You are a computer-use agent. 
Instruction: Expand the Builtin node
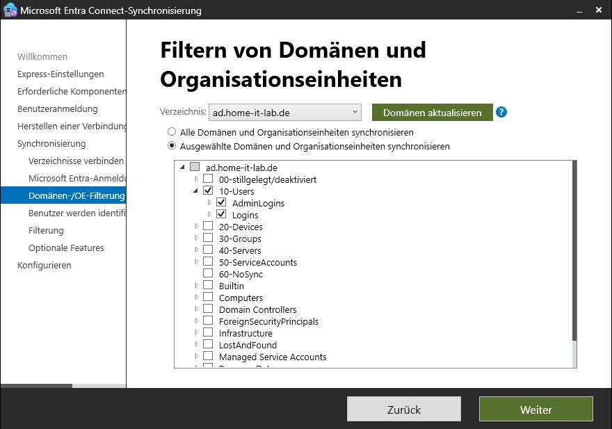196,285
